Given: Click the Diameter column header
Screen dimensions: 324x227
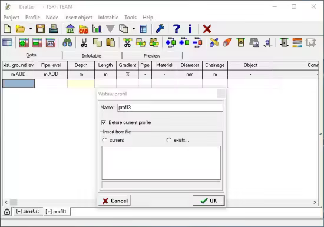Looking at the screenshot, I should click(190, 65).
